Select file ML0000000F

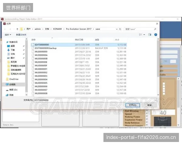[79, 66]
